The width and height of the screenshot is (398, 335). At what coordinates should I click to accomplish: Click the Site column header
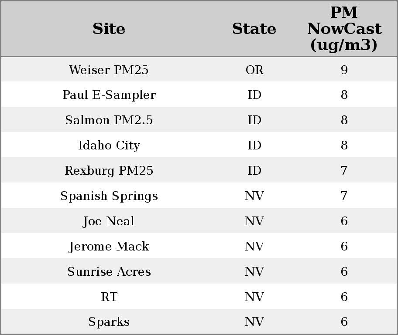coord(109,29)
